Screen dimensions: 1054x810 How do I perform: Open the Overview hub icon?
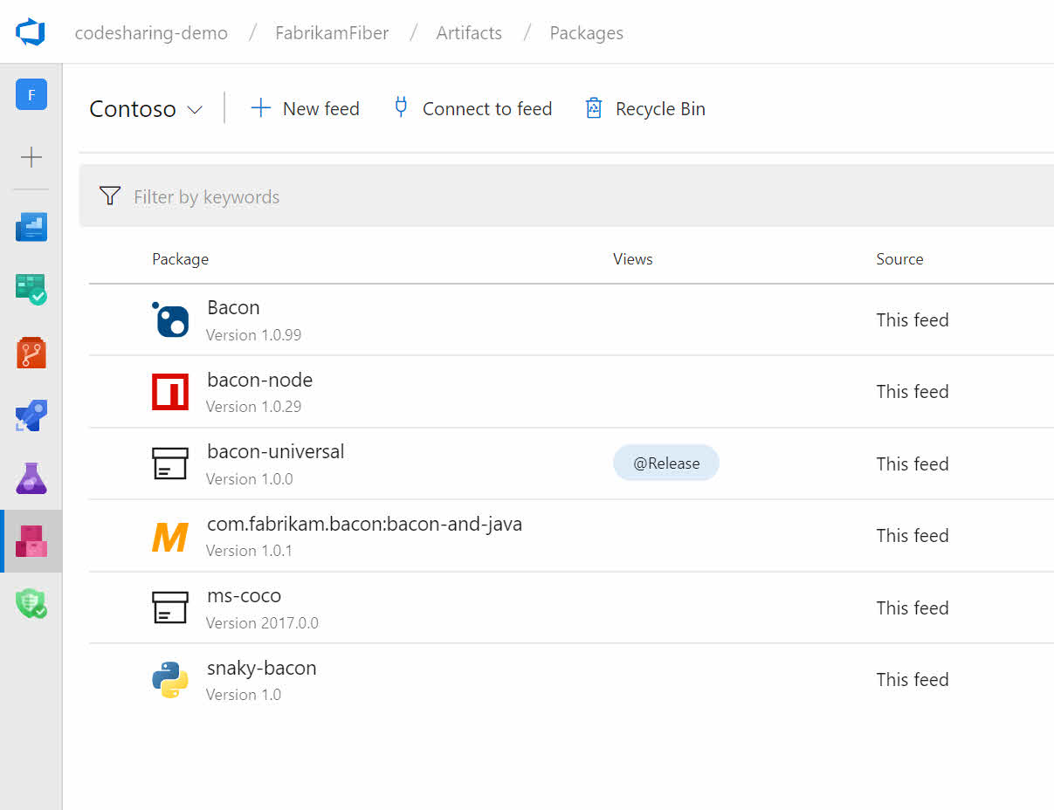31,227
